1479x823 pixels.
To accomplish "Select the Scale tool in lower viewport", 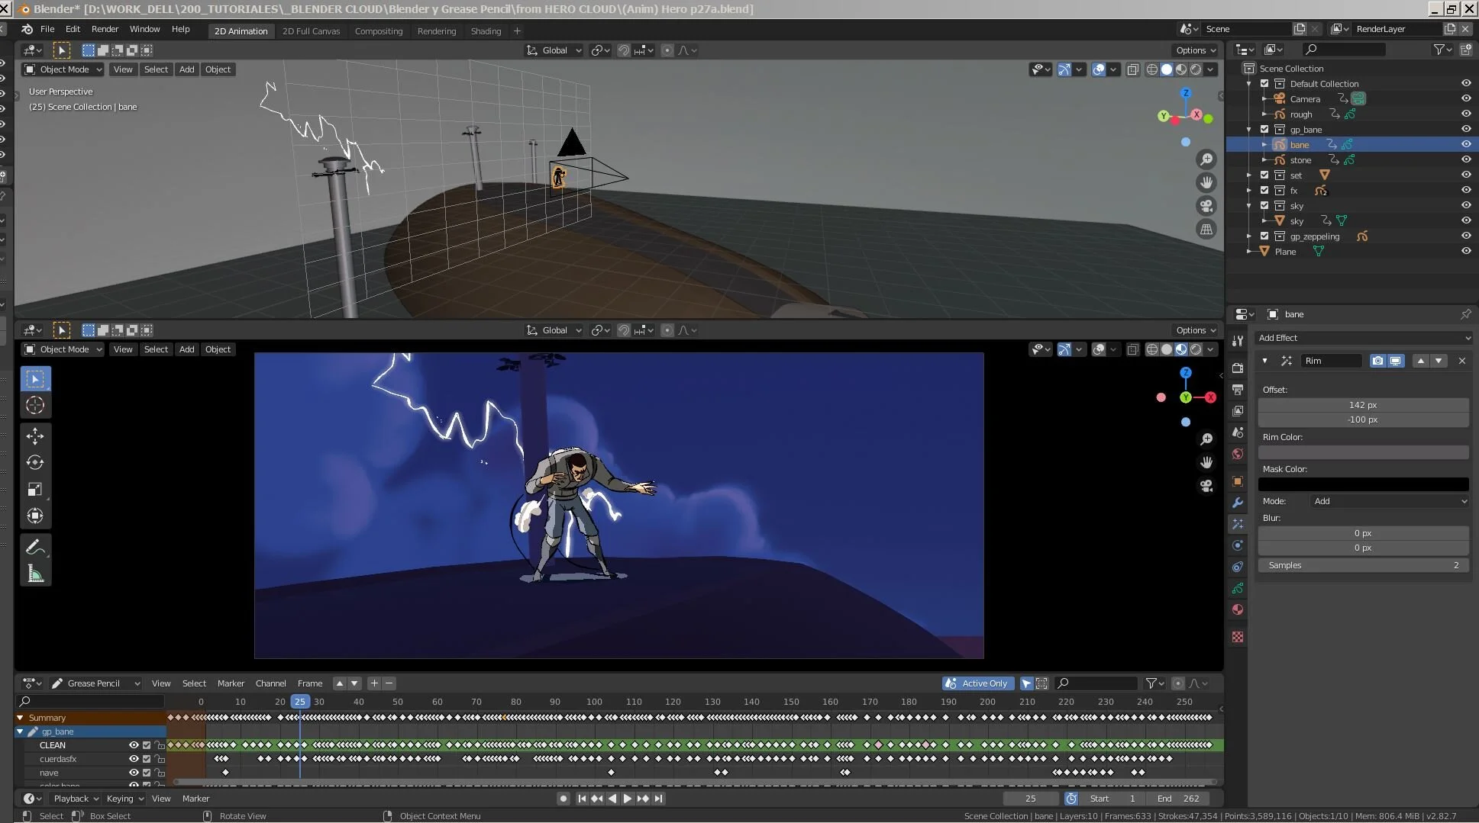I will (x=35, y=489).
